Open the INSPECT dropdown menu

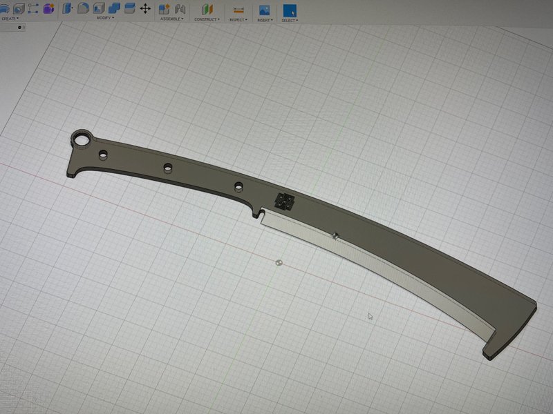click(x=238, y=20)
